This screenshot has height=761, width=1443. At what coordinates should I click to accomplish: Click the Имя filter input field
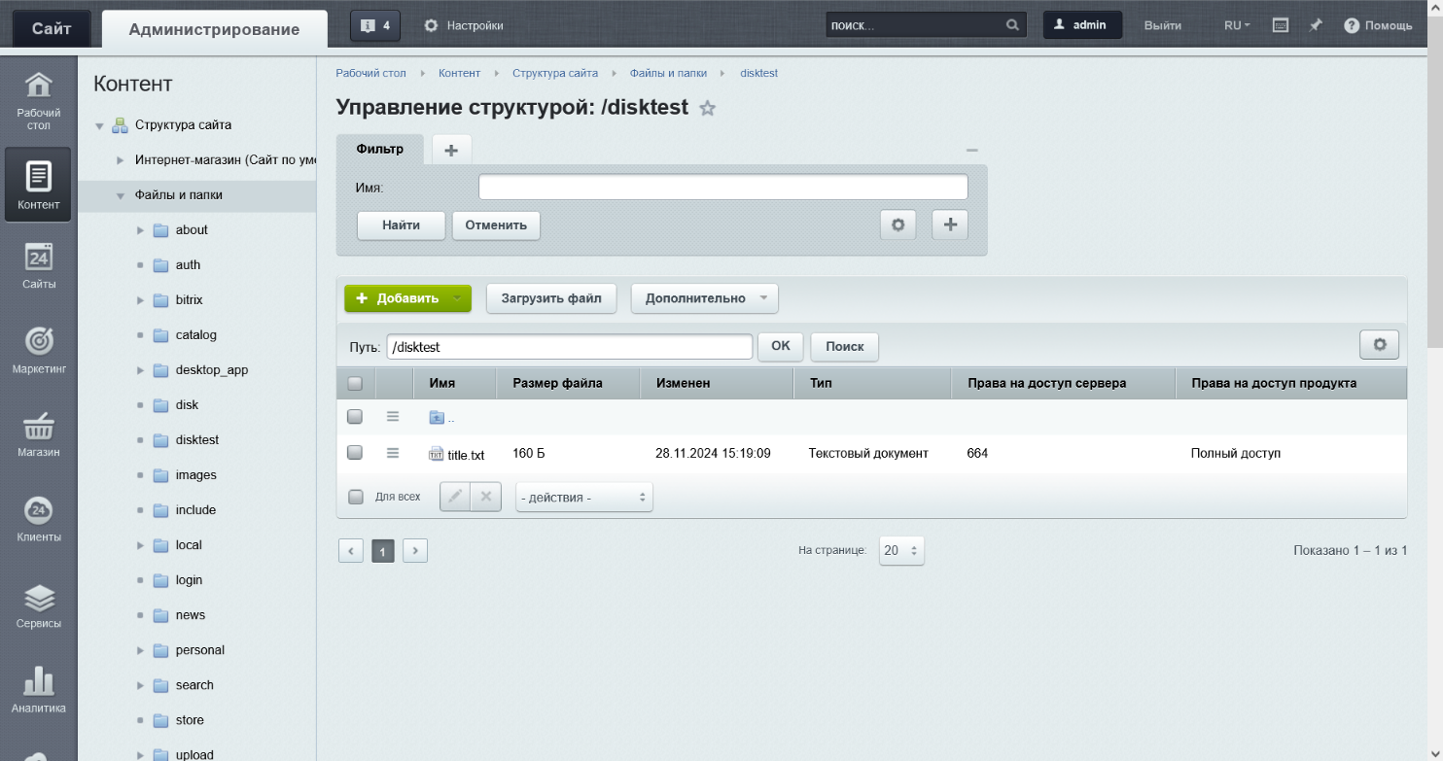tap(722, 187)
